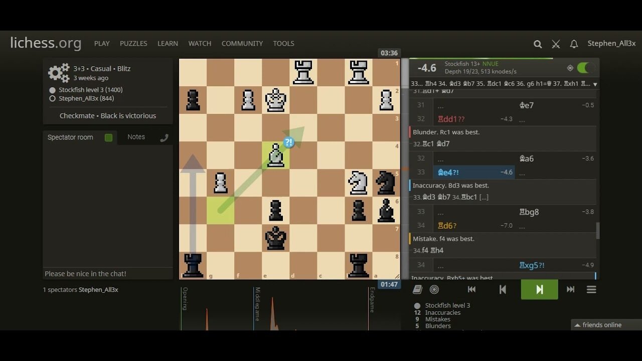Click the black king on the board
The height and width of the screenshot is (361, 642).
click(275, 238)
